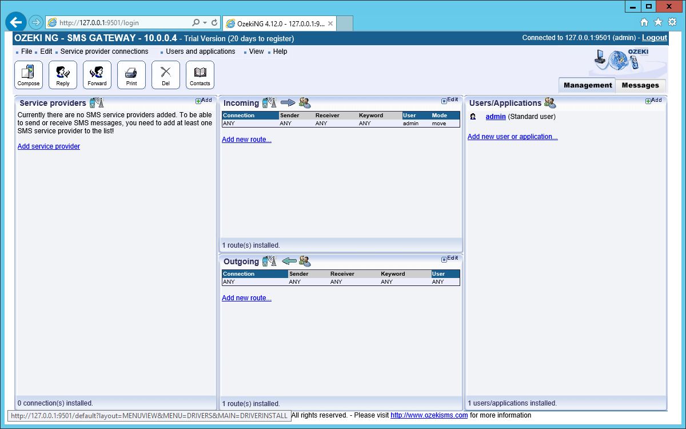
Task: Click the Forward toolbar icon
Action: (97, 75)
